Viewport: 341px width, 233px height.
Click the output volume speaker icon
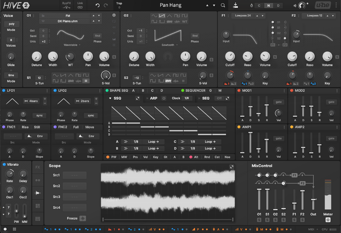(x=295, y=6)
